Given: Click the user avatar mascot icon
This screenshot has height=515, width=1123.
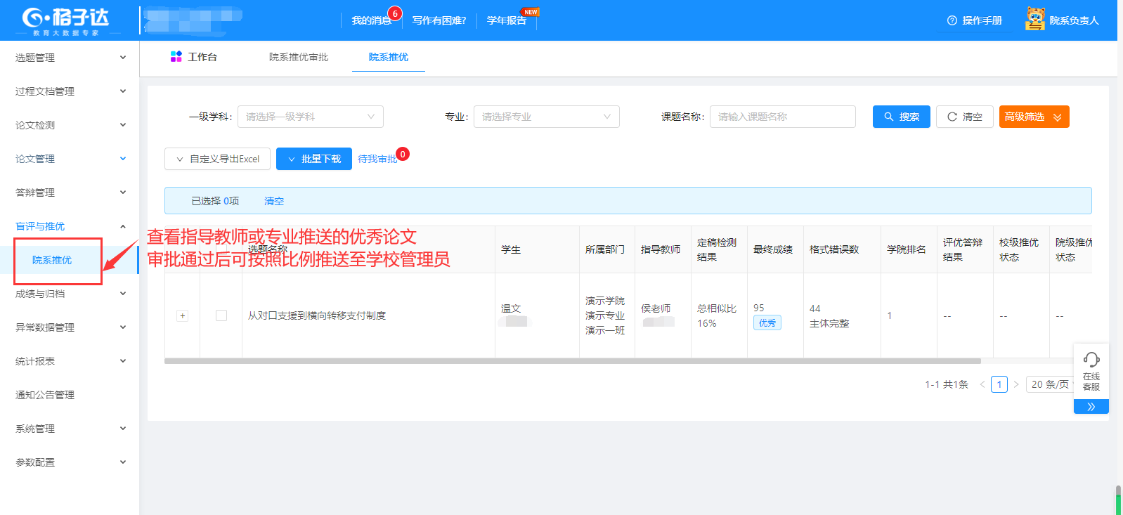Looking at the screenshot, I should [x=1035, y=19].
